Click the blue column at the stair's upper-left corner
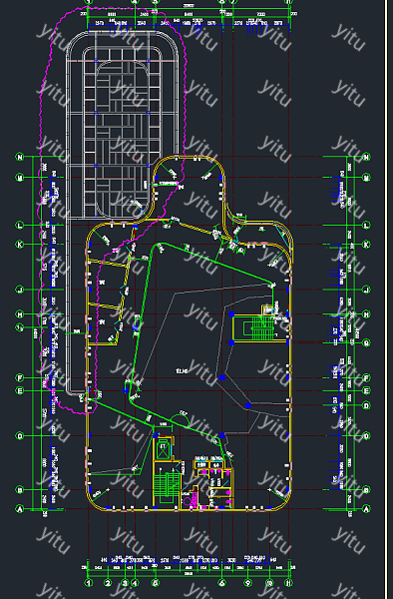Screen dimensions: 393x599 point(231,314)
